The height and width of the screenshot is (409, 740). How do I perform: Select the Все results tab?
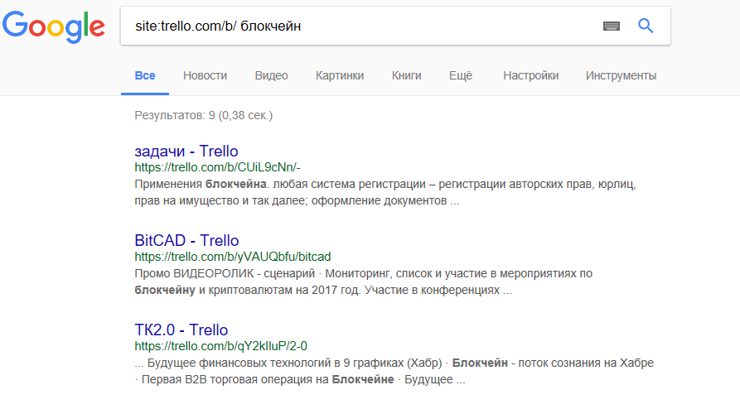click(x=145, y=75)
